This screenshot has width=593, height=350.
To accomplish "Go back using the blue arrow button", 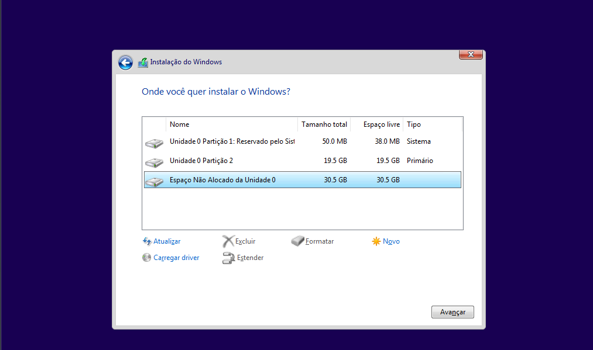I will tap(125, 63).
